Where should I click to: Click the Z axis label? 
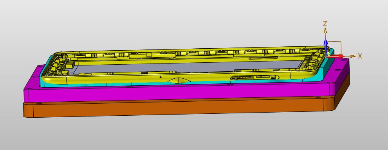click(325, 24)
